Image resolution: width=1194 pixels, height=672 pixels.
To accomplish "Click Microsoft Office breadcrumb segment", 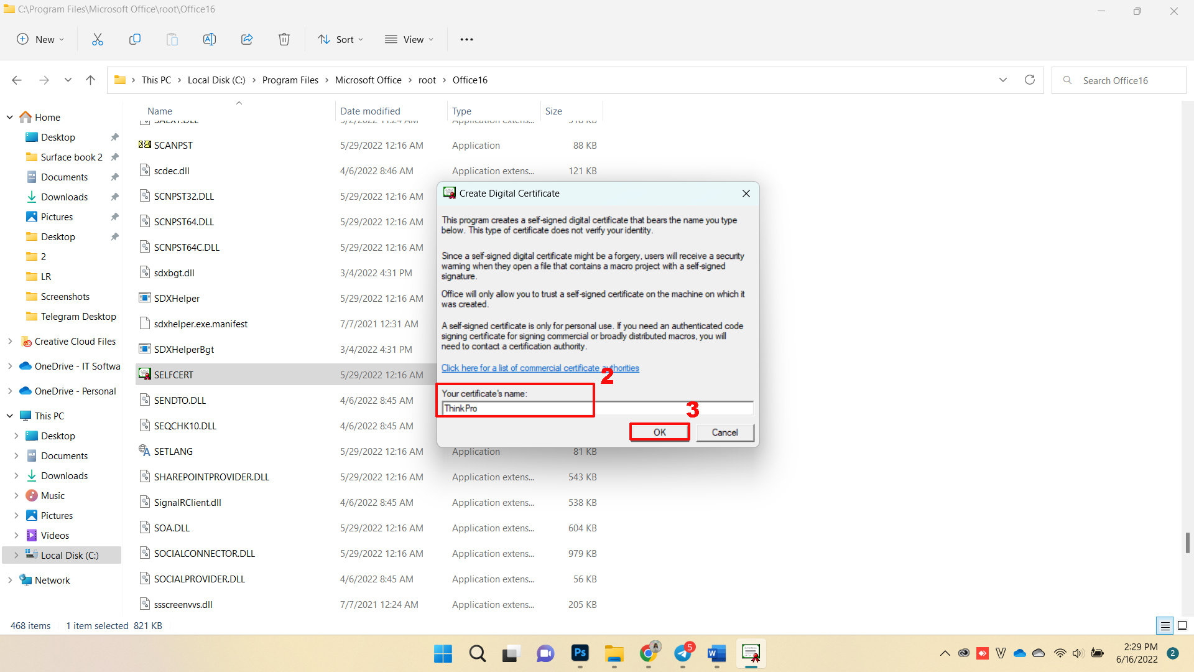I will pyautogui.click(x=368, y=80).
